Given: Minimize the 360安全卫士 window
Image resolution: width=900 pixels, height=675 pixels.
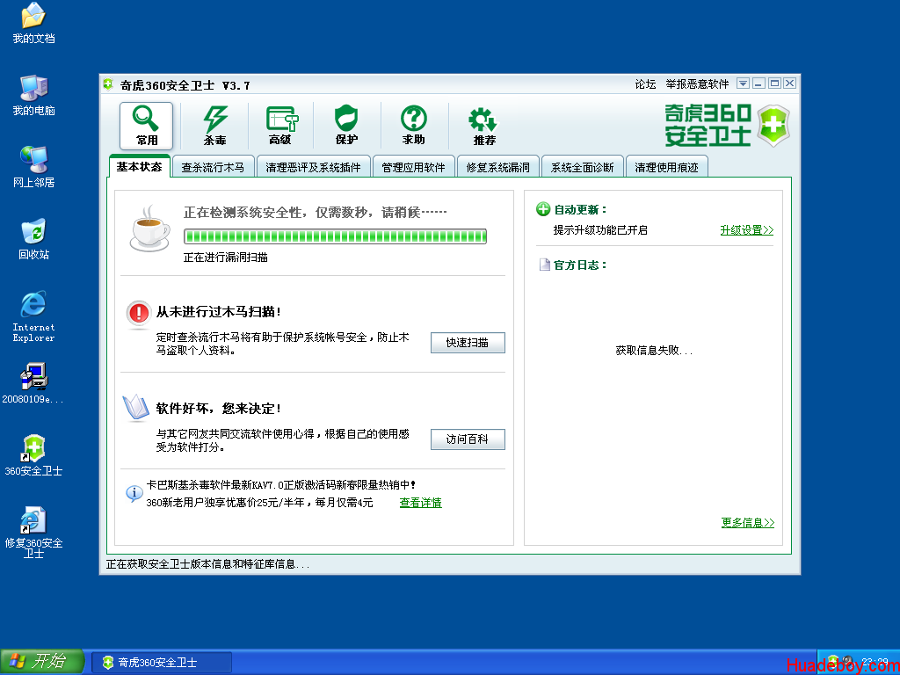Looking at the screenshot, I should point(758,83).
